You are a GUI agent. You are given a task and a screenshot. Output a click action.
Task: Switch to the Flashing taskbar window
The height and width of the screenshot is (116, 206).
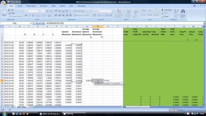click(74, 114)
